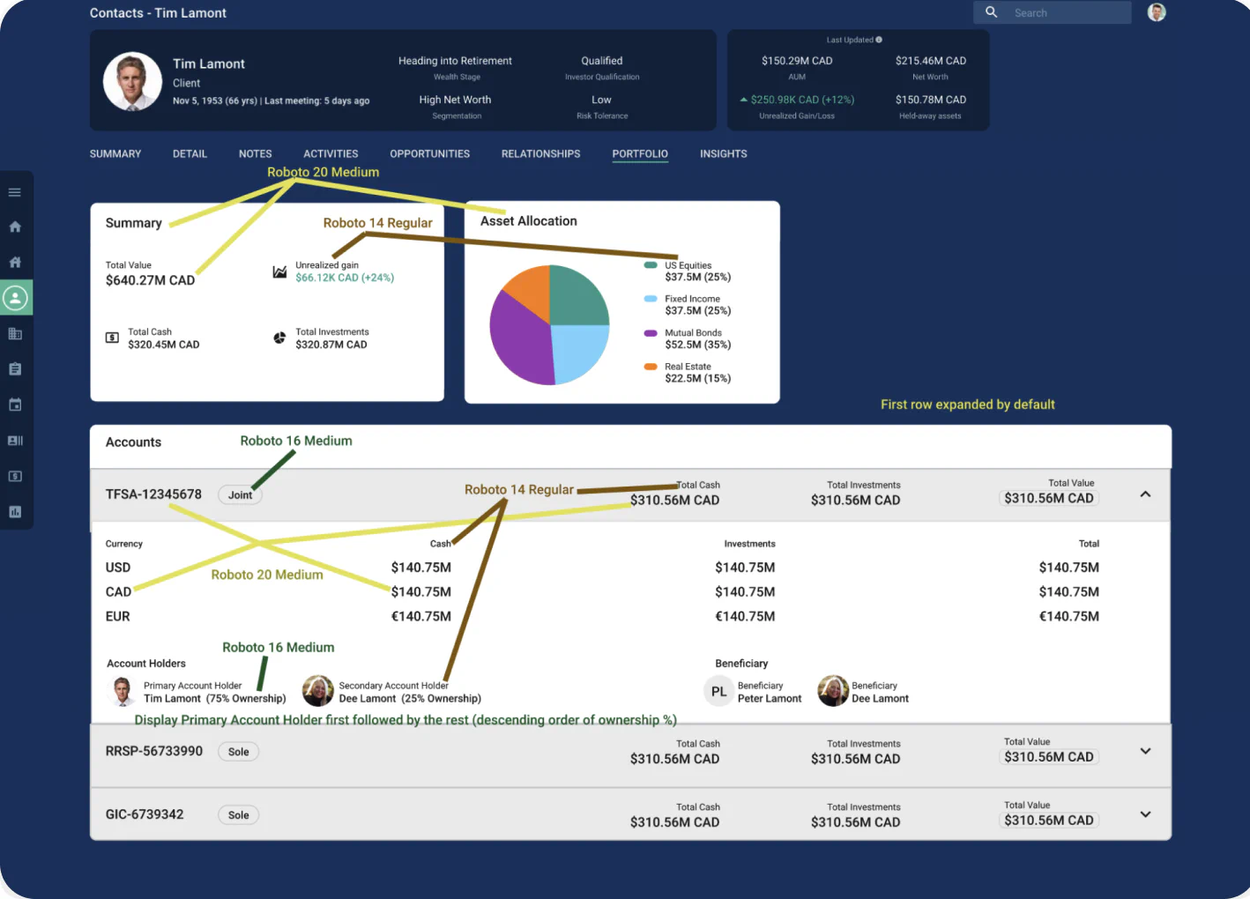Click the Unrealized gain chart icon
The width and height of the screenshot is (1250, 899).
[x=279, y=271]
